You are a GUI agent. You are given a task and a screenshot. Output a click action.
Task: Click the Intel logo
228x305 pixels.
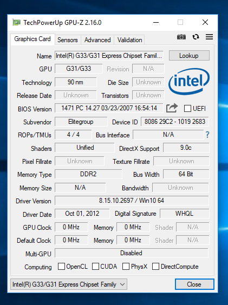189,81
